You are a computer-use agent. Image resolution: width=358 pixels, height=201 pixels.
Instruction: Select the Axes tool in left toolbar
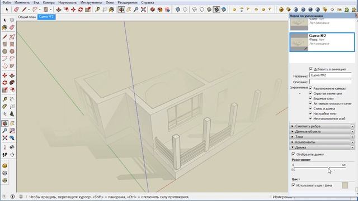click(5, 114)
